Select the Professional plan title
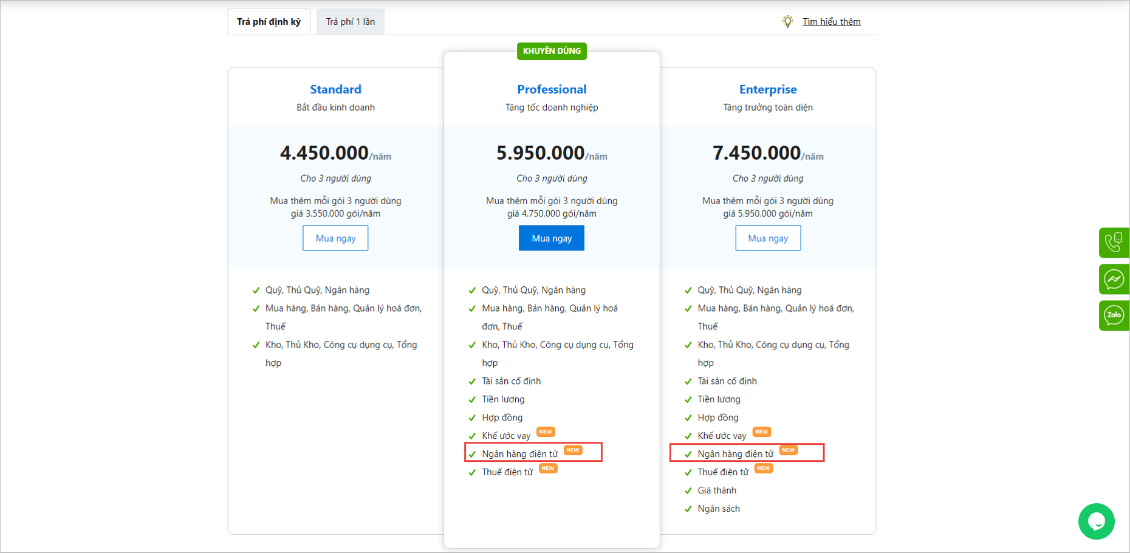Viewport: 1130px width, 553px height. [x=552, y=89]
